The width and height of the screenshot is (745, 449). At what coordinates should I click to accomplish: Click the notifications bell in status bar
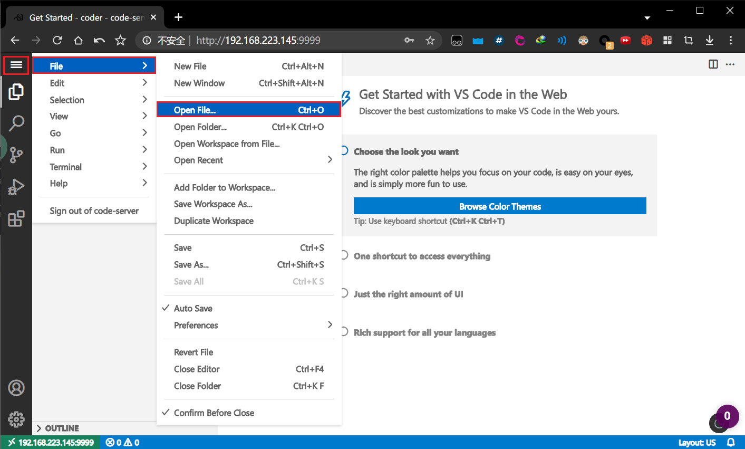click(731, 443)
